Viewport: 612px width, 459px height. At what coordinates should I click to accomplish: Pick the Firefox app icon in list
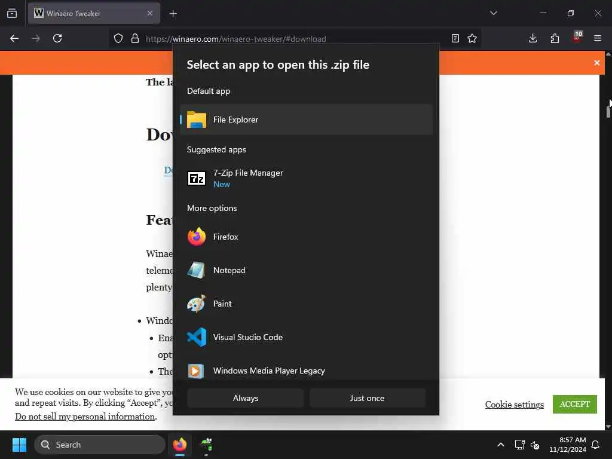[196, 237]
